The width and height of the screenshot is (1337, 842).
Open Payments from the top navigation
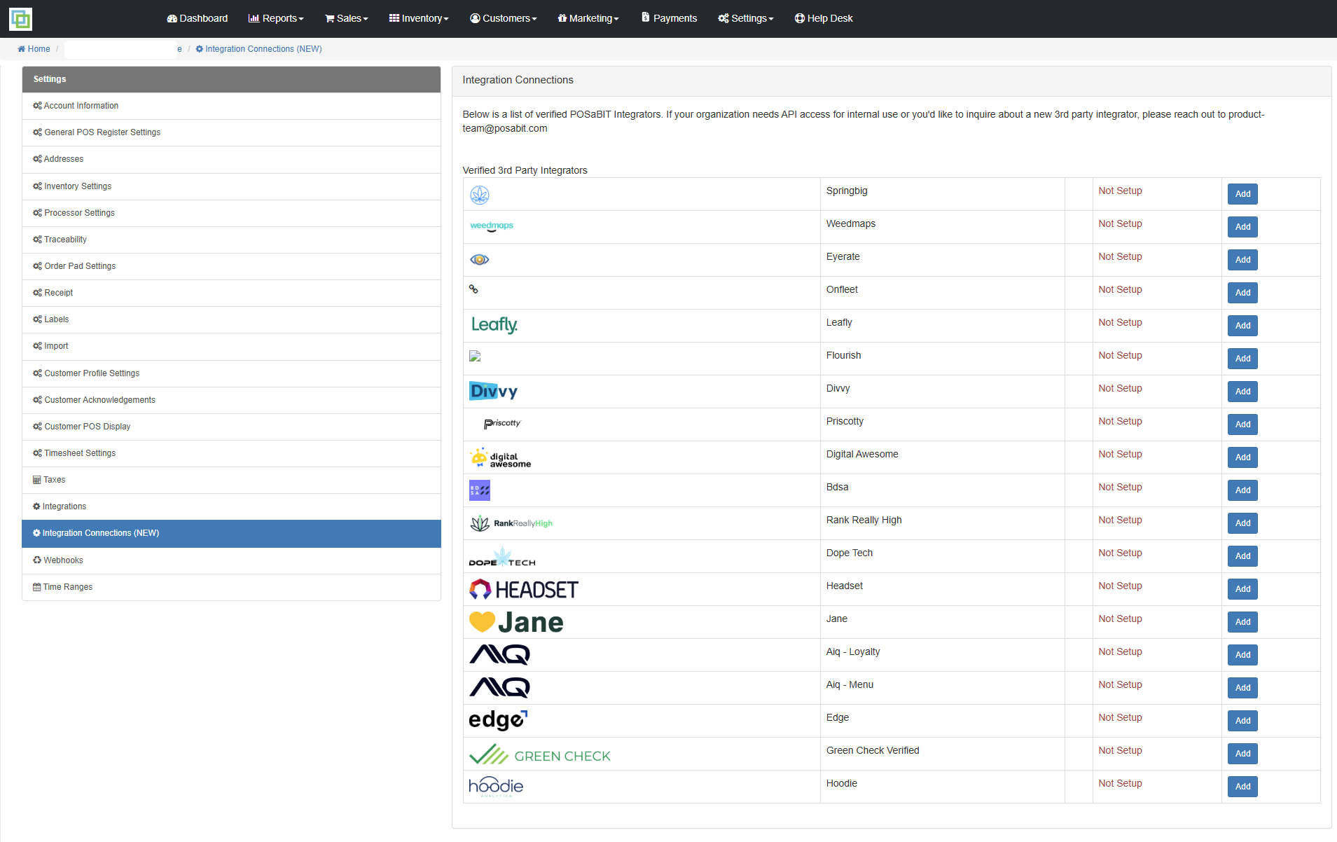point(670,18)
